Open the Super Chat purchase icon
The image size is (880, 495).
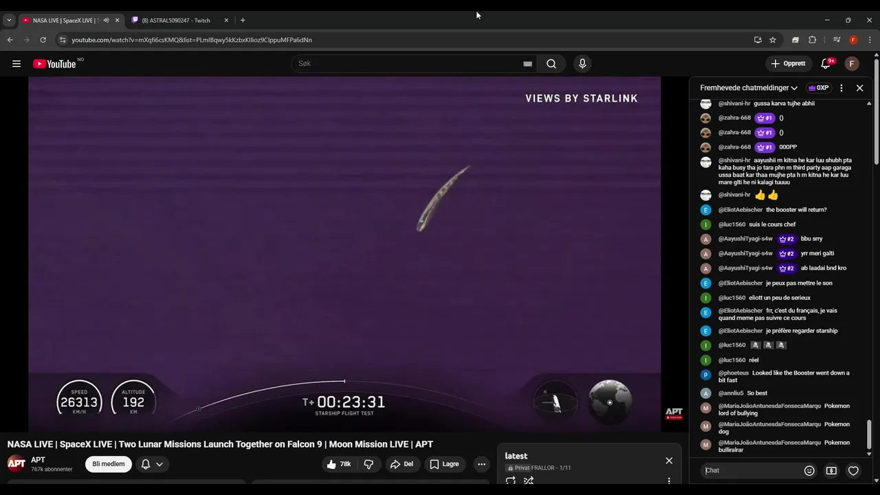pyautogui.click(x=831, y=470)
